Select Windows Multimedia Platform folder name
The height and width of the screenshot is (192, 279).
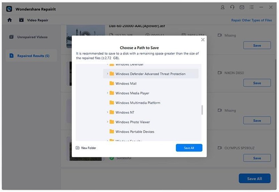coord(138,103)
